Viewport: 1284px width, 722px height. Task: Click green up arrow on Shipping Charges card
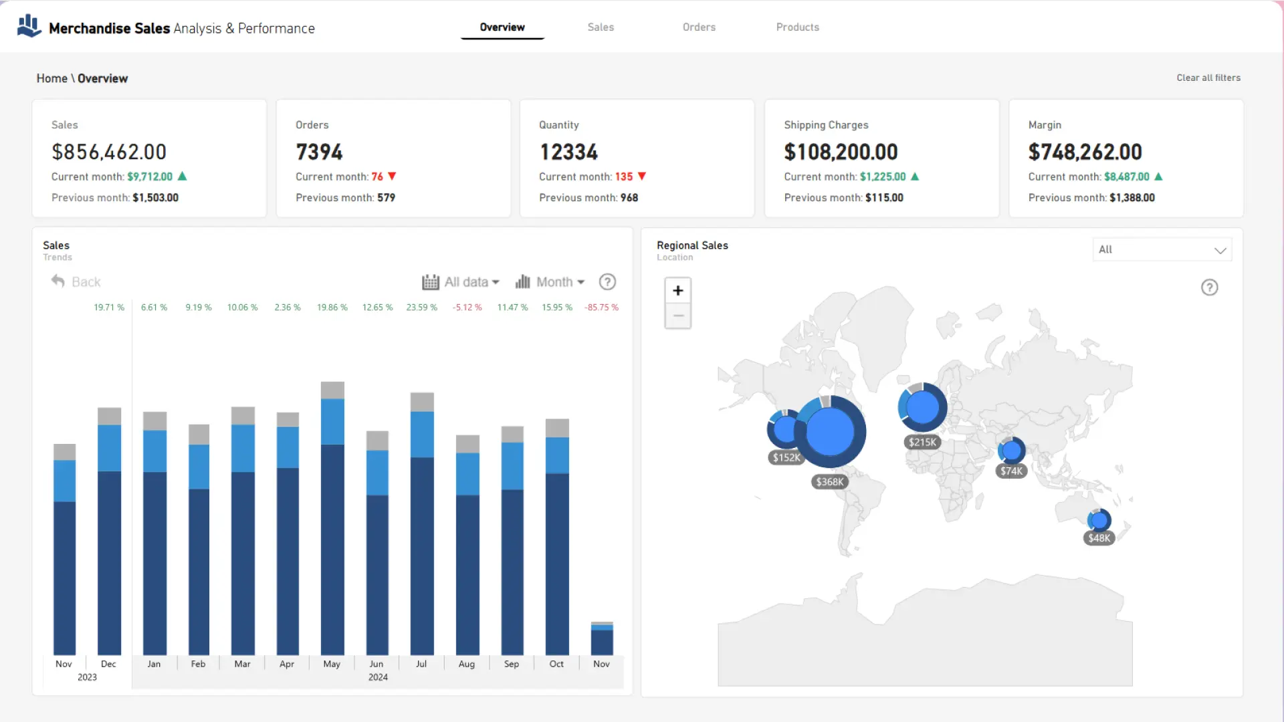[x=915, y=176]
